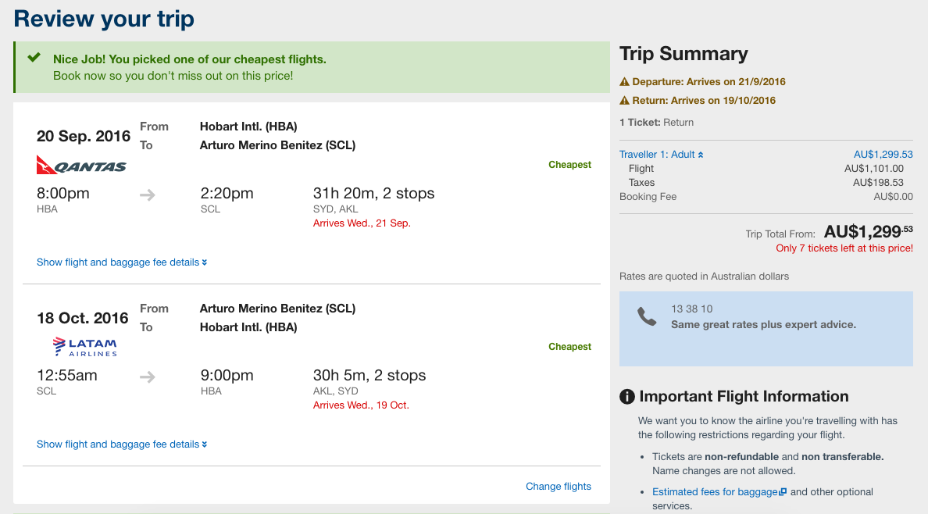
Task: Click the external link icon after baggage fees
Action: 783,492
